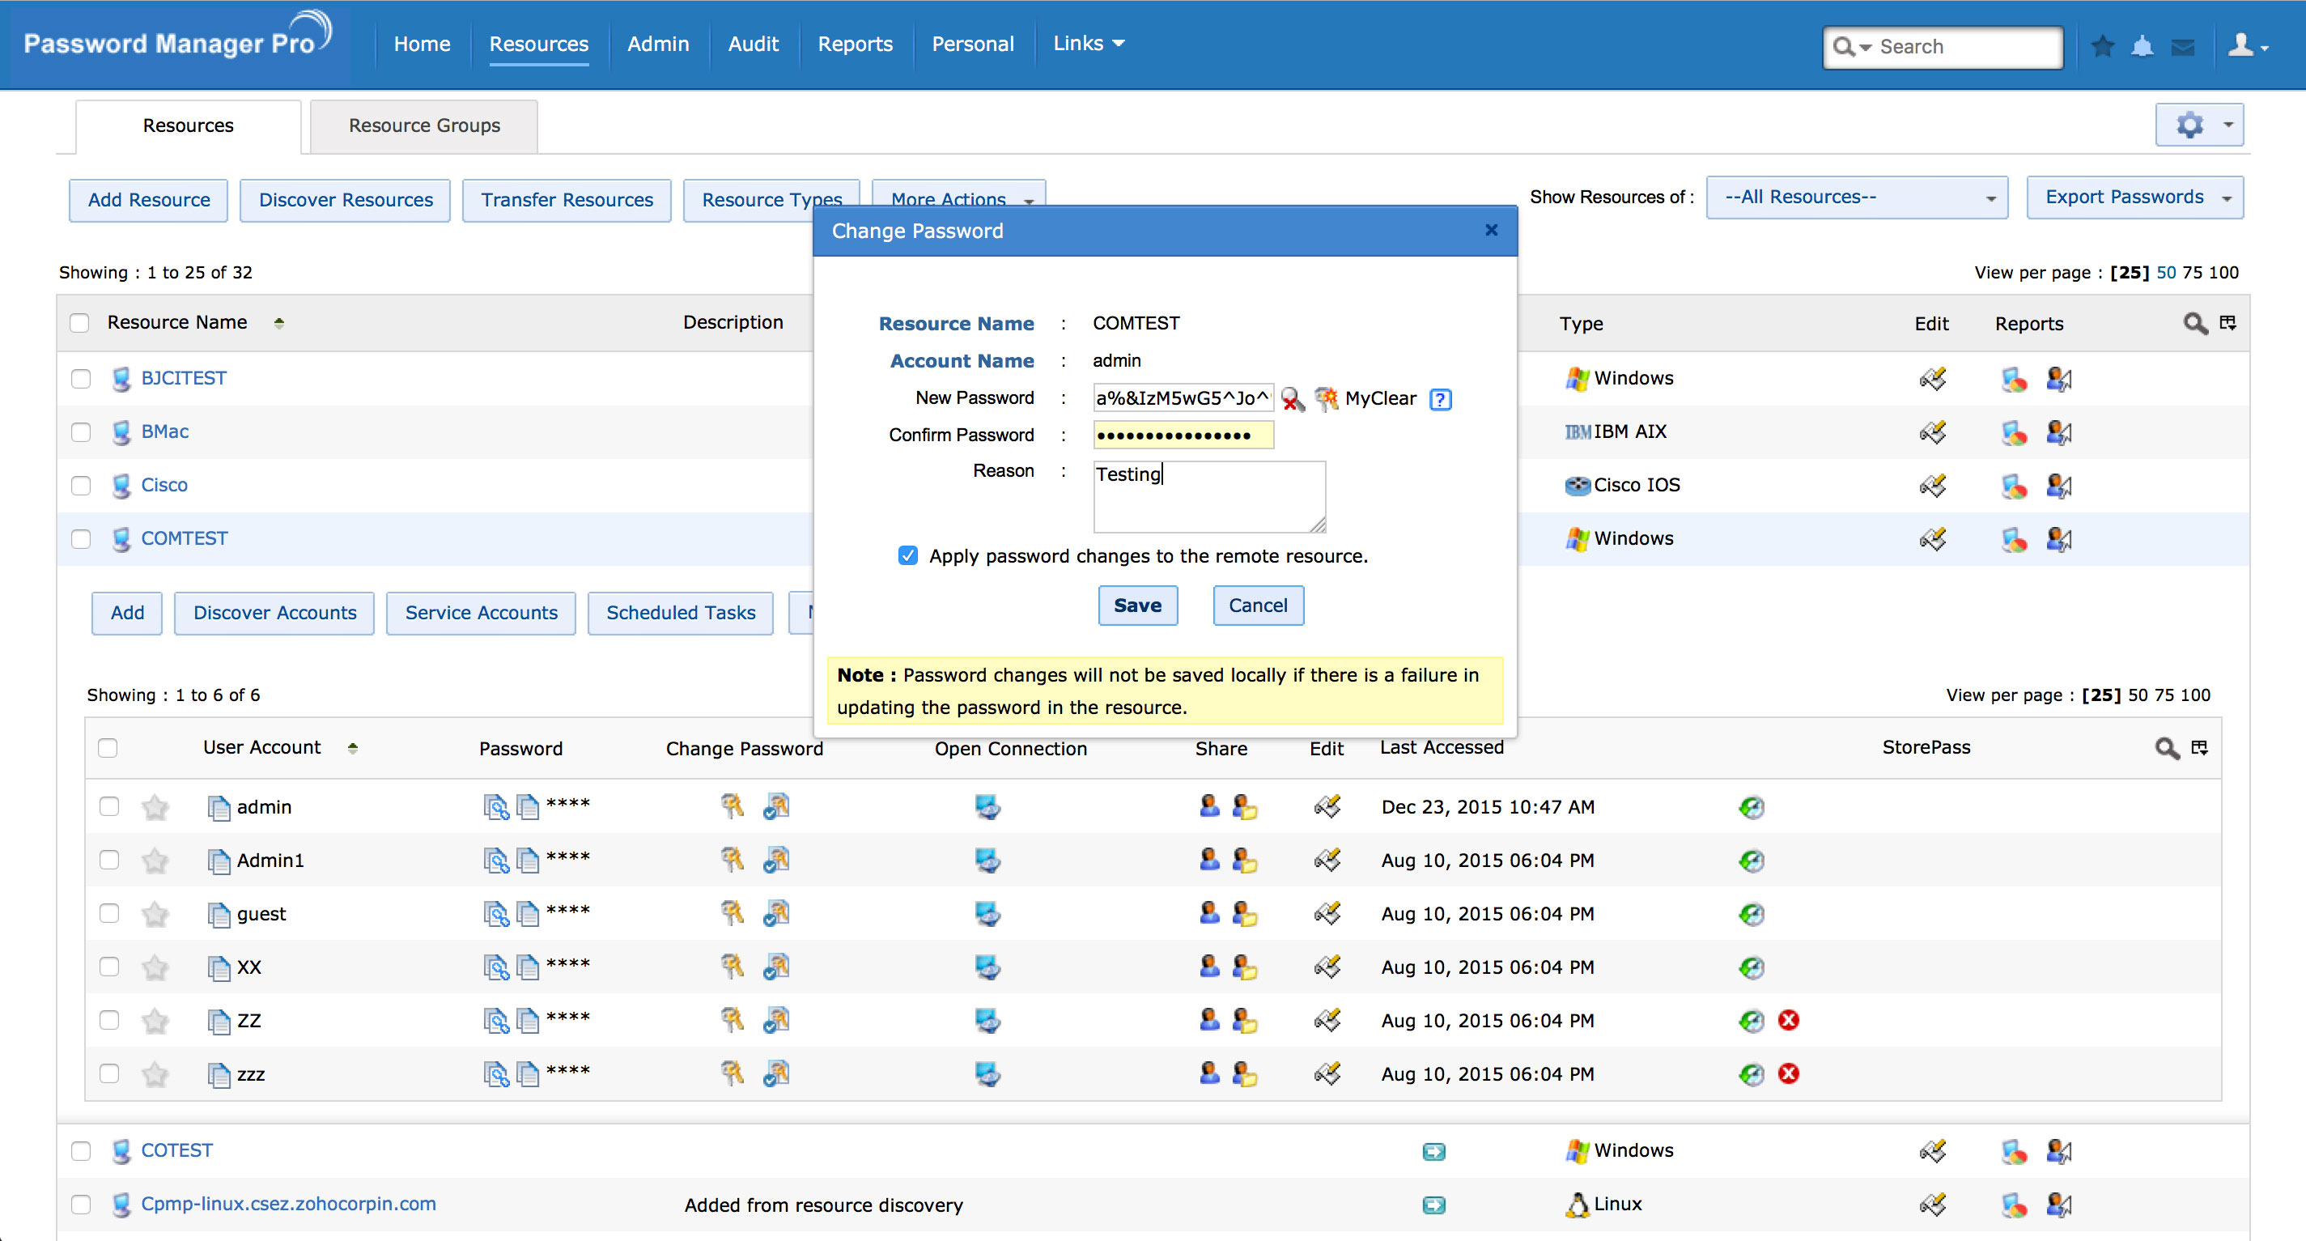2306x1241 pixels.
Task: Click the show-password magnifier icon in dialog
Action: tap(1292, 398)
